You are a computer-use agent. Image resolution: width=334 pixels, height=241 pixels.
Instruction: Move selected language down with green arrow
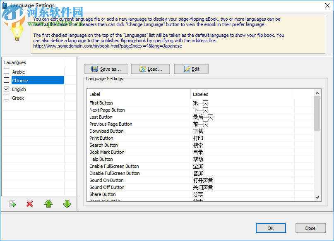point(67,204)
